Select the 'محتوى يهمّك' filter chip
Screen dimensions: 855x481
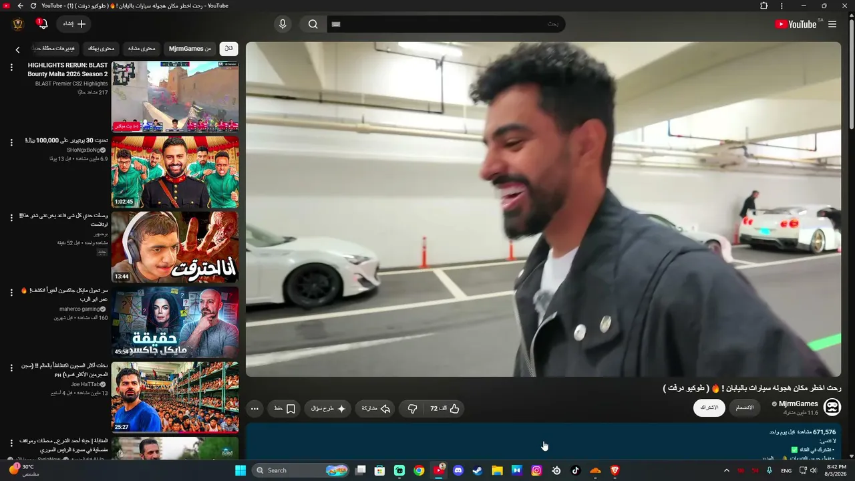click(101, 49)
